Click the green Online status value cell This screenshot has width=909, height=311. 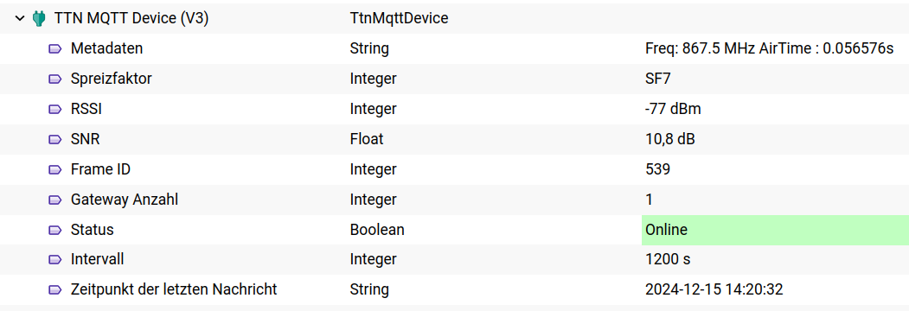pos(775,230)
